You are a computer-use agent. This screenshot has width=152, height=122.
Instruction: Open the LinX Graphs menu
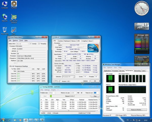coord(53,90)
